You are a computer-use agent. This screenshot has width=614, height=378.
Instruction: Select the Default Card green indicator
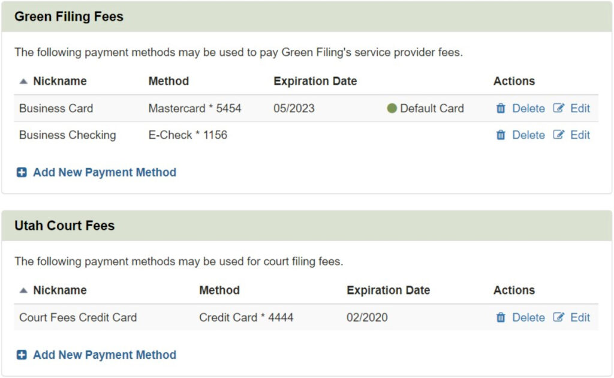392,109
